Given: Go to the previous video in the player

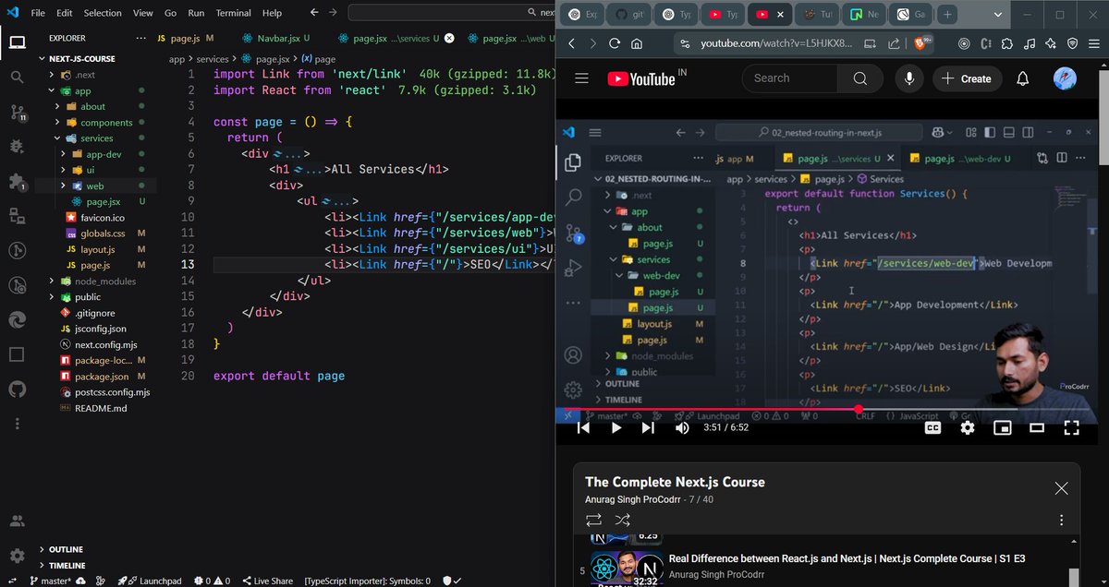Looking at the screenshot, I should (x=583, y=428).
